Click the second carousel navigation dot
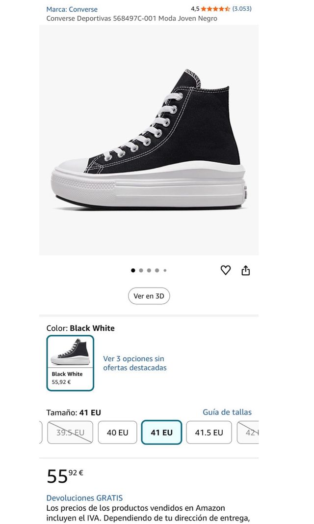This screenshot has height=524, width=314. click(141, 270)
